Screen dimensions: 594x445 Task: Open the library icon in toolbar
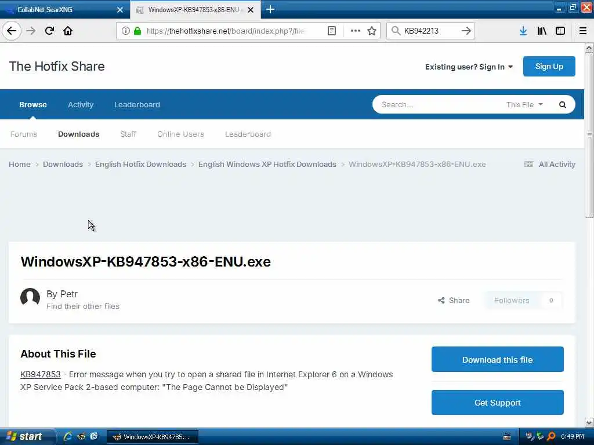pos(542,31)
